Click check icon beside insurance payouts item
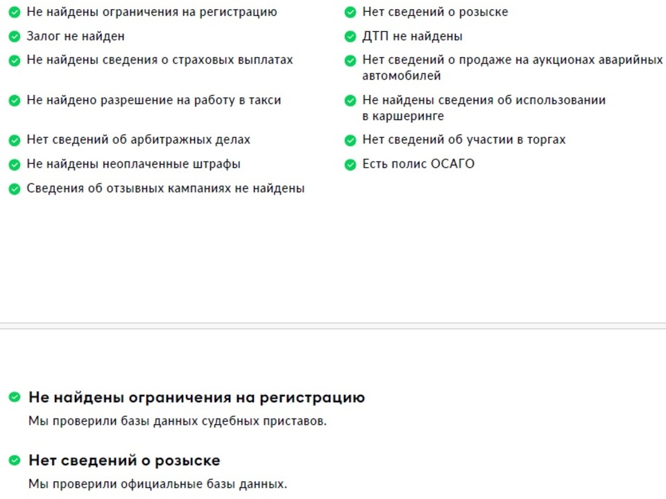Viewport: 666px width, 499px height. tap(14, 60)
